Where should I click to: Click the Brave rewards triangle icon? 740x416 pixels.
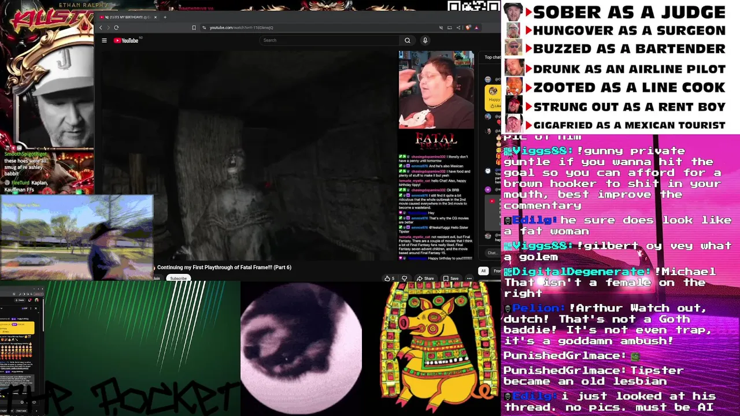pos(476,28)
